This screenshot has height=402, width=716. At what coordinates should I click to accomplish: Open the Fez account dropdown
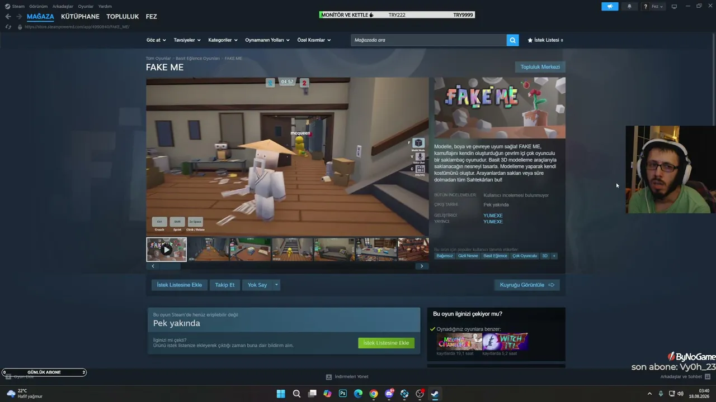pyautogui.click(x=657, y=7)
